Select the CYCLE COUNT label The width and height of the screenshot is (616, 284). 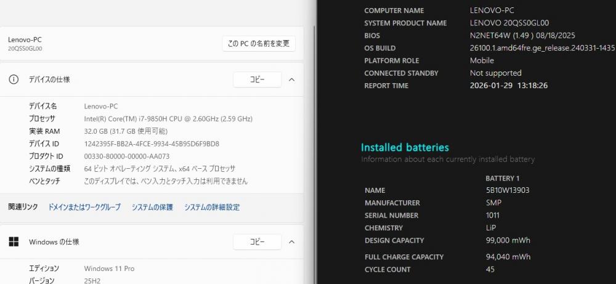tap(387, 269)
